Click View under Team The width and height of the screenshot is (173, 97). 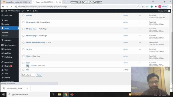44,65
